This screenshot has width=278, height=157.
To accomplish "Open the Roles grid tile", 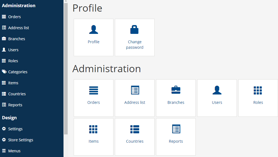I will (258, 98).
